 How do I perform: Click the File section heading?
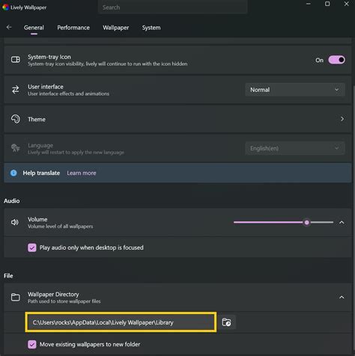tap(8, 276)
